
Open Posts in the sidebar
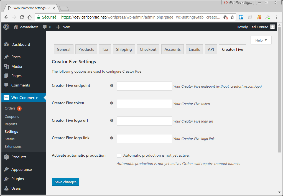(x=24, y=57)
